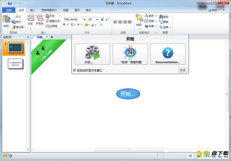
Task: Switch to the 演示 presentation tab
Action: tap(77, 10)
